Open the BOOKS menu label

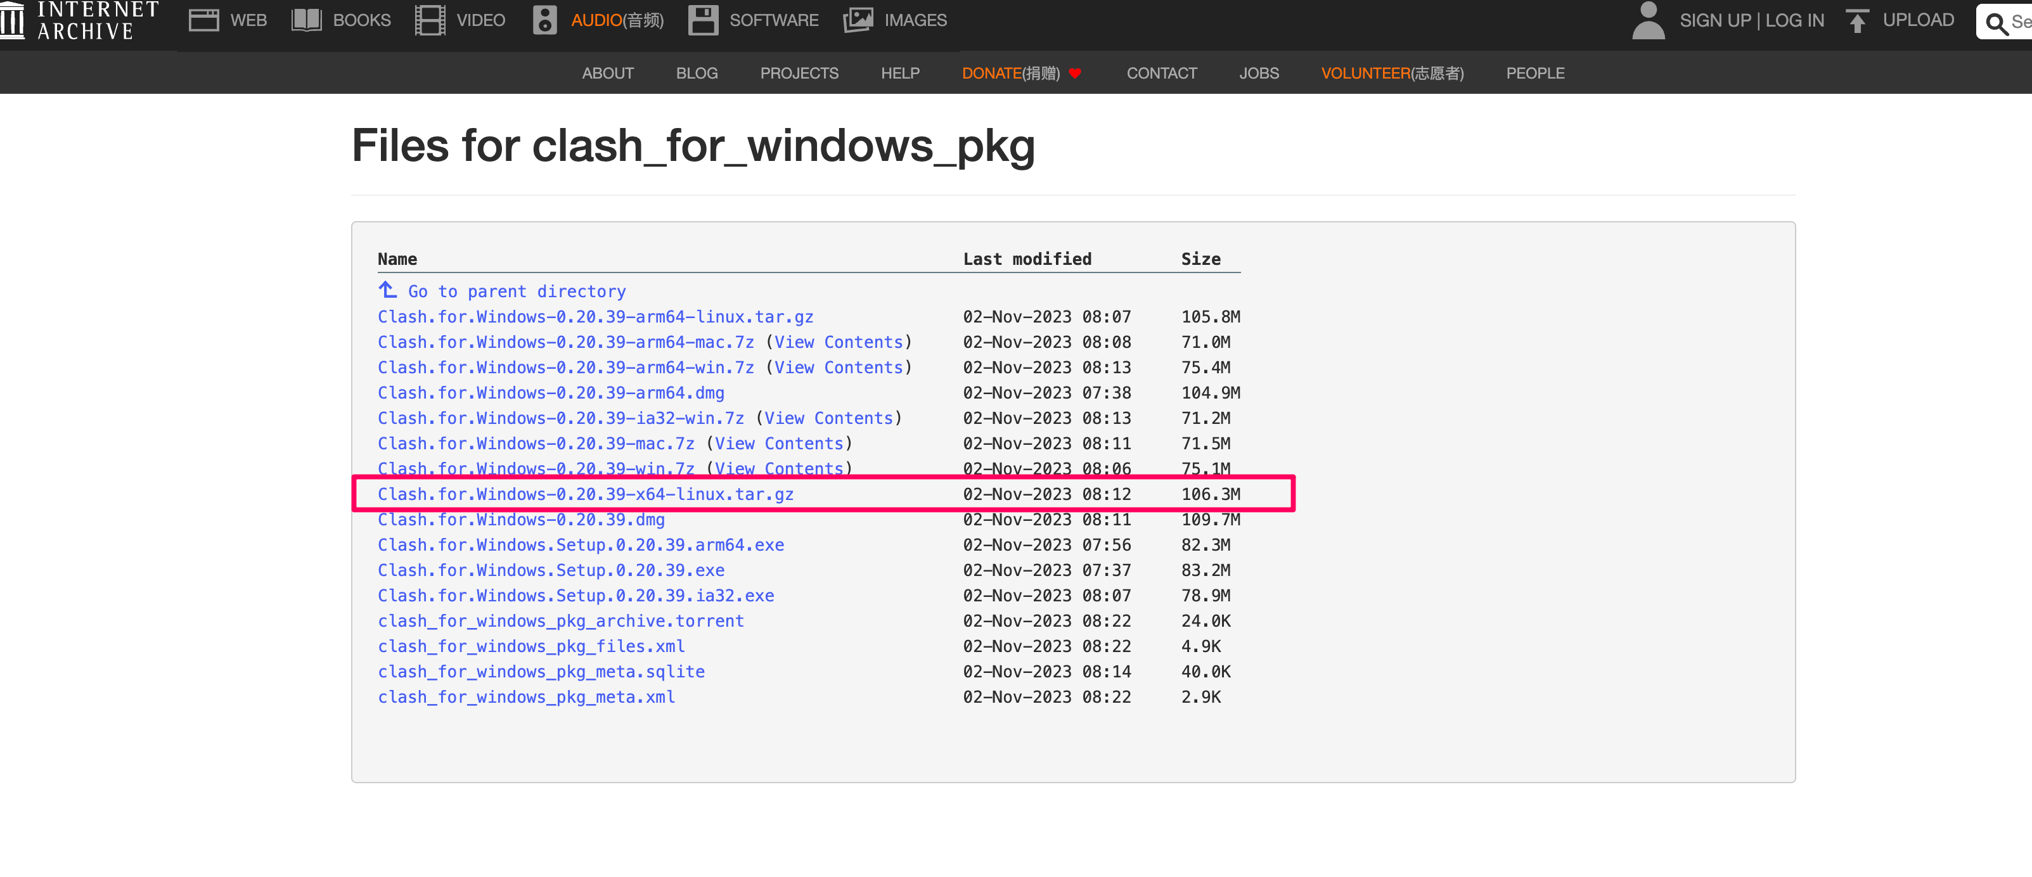[361, 20]
